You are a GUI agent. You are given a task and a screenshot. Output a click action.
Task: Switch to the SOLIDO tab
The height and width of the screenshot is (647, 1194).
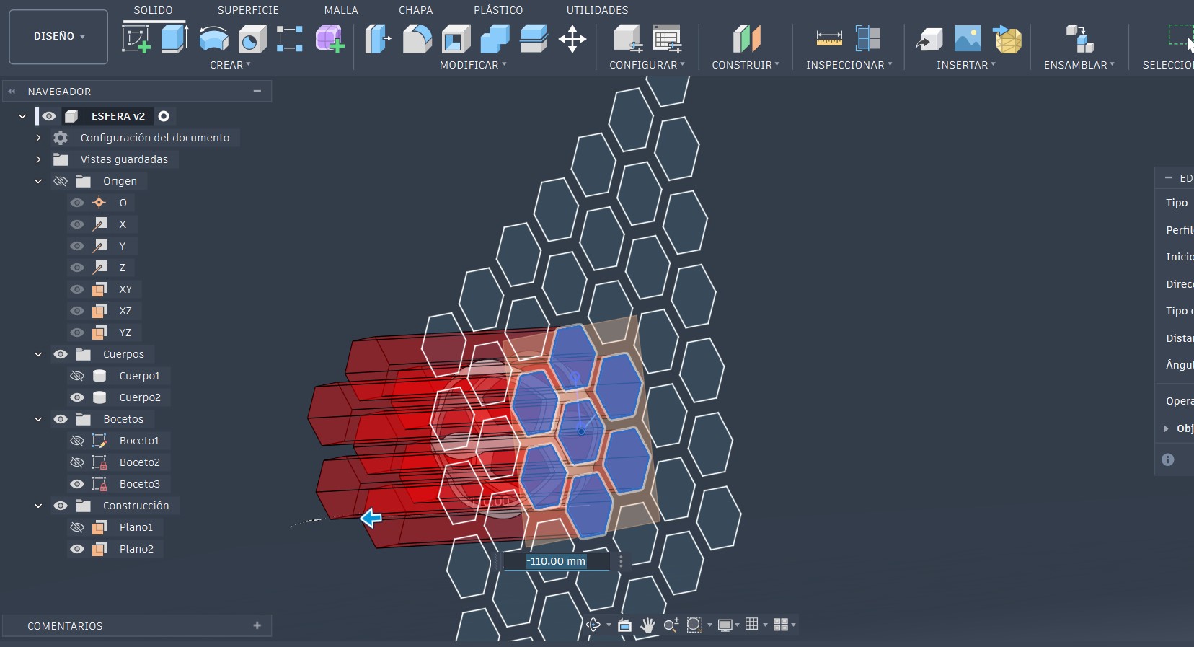pyautogui.click(x=153, y=10)
